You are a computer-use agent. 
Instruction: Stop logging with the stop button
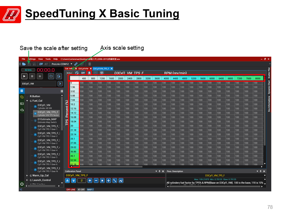pos(32,76)
